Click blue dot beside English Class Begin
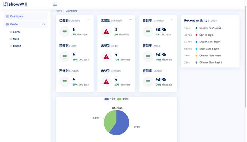 [x=197, y=42]
